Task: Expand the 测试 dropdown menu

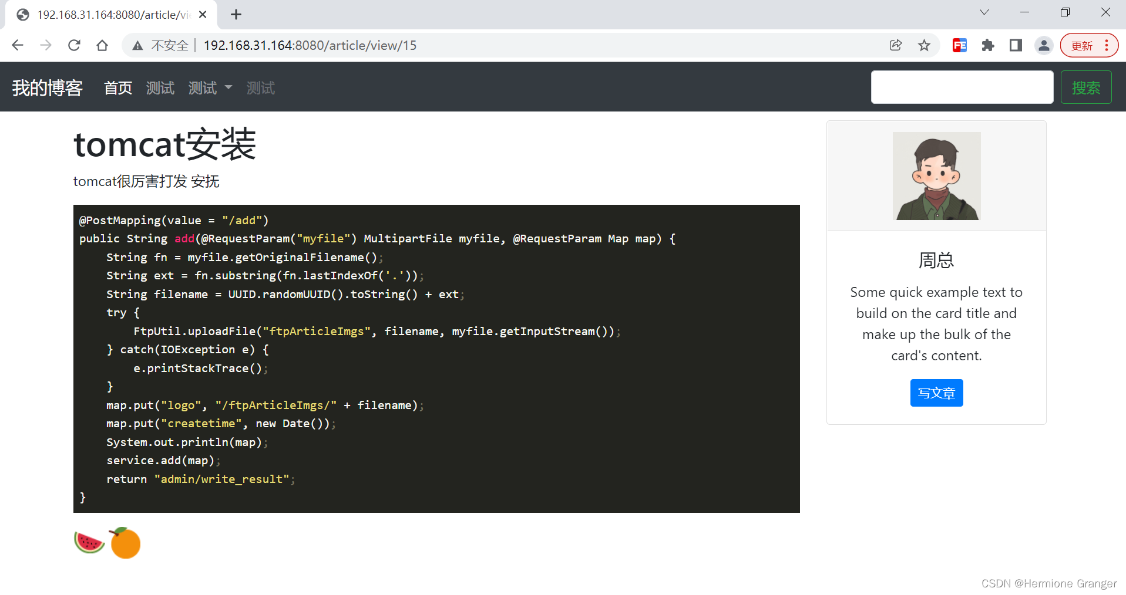Action: pyautogui.click(x=210, y=88)
